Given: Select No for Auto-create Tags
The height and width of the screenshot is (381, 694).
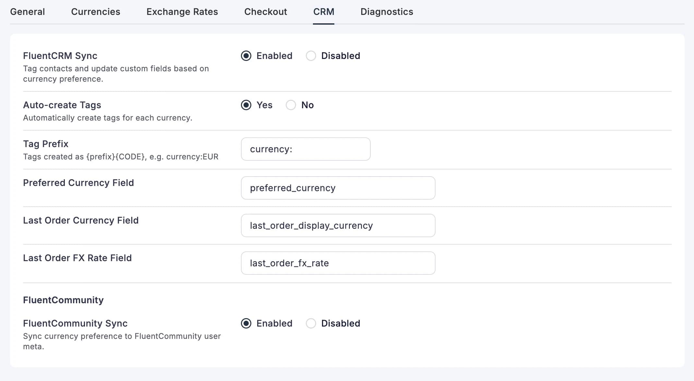Looking at the screenshot, I should click(291, 105).
